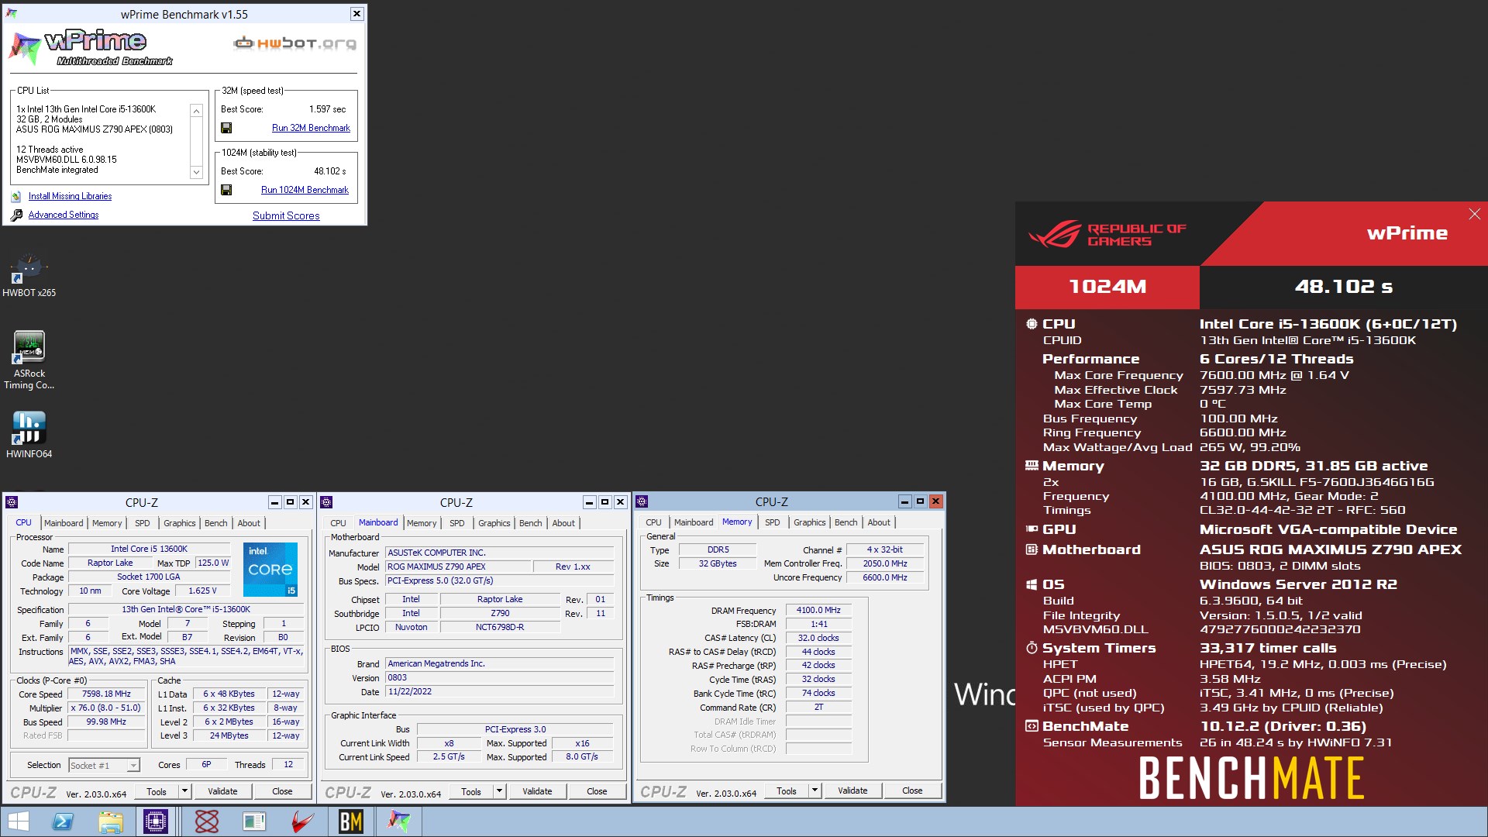Click the save icon under 32M Best Score
Screen dimensions: 1488x837
click(x=226, y=128)
